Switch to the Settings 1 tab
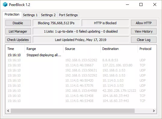Viewport: 162px width, 119px height. click(30, 15)
